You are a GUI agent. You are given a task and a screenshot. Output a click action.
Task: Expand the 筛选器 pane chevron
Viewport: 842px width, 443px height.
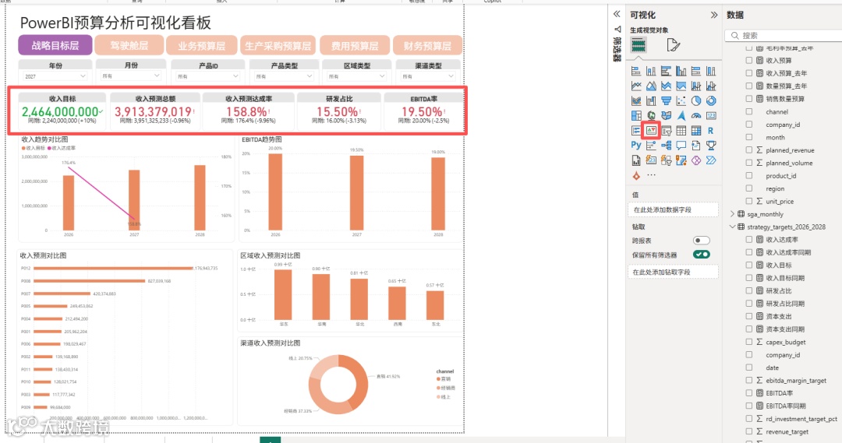(617, 14)
